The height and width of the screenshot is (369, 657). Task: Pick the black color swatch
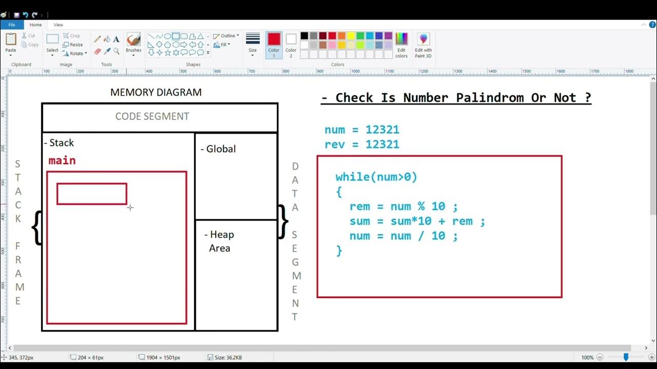point(304,36)
